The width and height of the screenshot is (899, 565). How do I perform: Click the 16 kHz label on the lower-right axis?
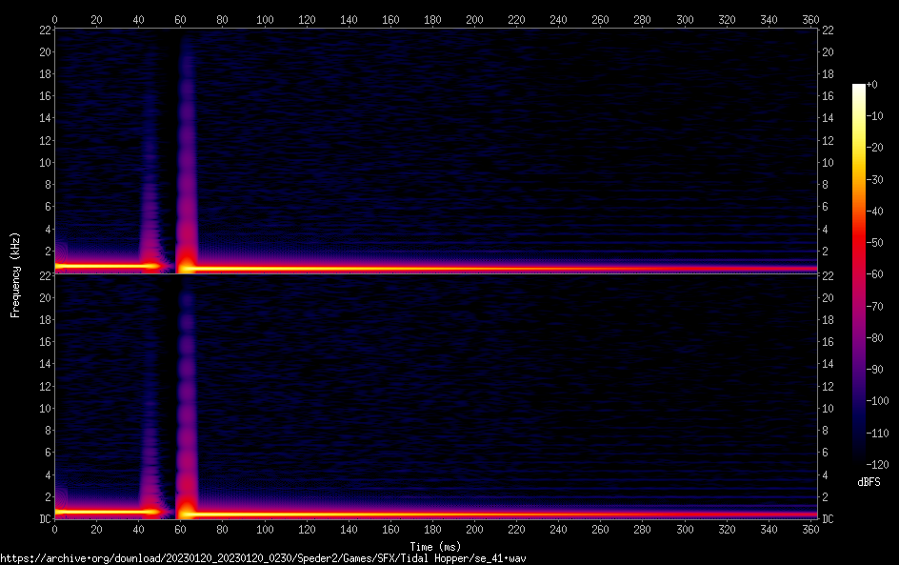tap(828, 341)
